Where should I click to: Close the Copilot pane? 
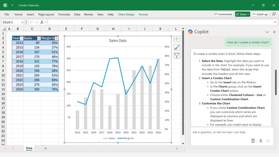click(274, 32)
